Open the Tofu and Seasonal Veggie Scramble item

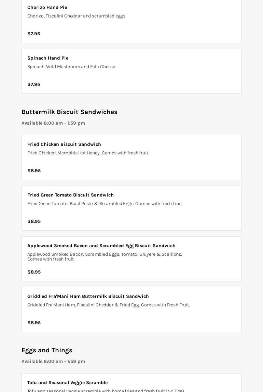pyautogui.click(x=67, y=382)
